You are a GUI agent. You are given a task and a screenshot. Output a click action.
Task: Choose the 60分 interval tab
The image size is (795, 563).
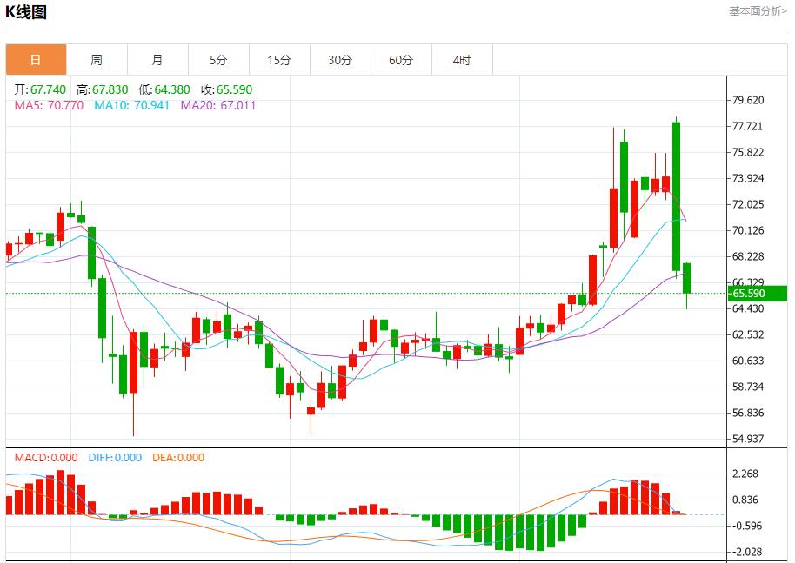(x=401, y=60)
